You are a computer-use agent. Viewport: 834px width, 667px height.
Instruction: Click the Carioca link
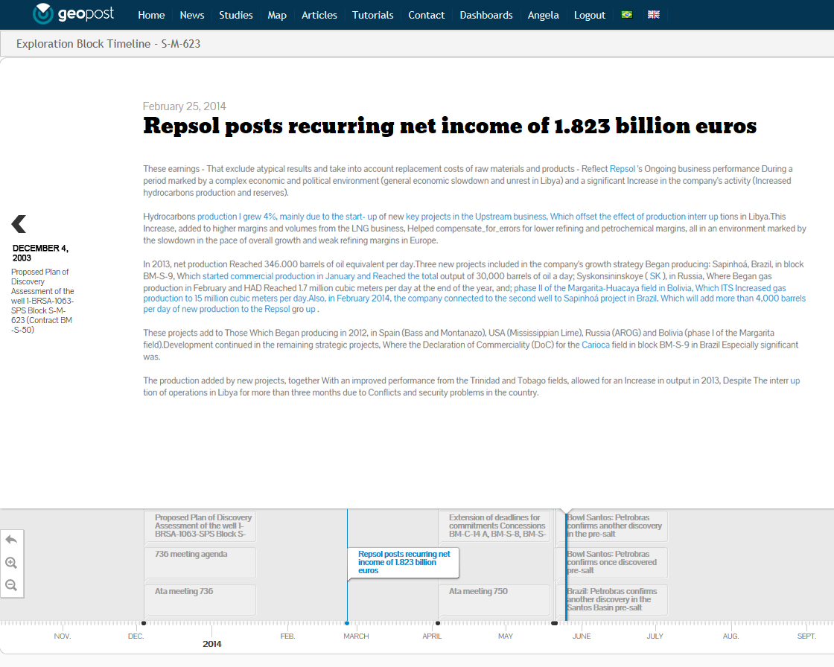click(x=596, y=345)
